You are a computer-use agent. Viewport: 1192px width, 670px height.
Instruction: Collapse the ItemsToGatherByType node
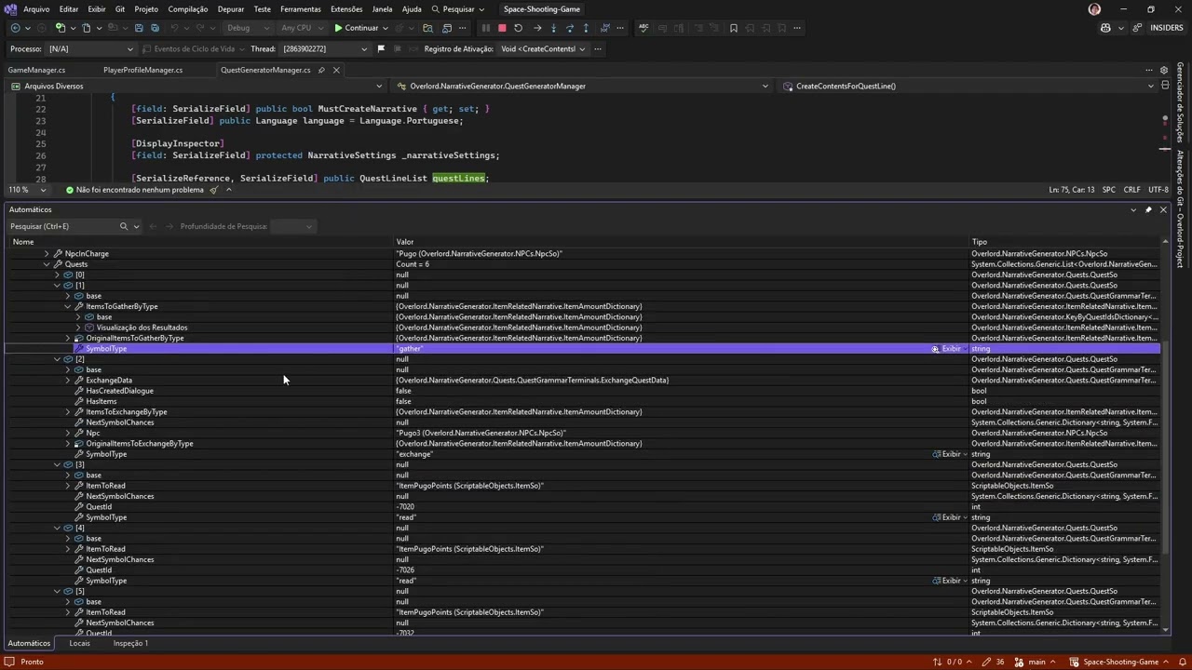click(67, 306)
